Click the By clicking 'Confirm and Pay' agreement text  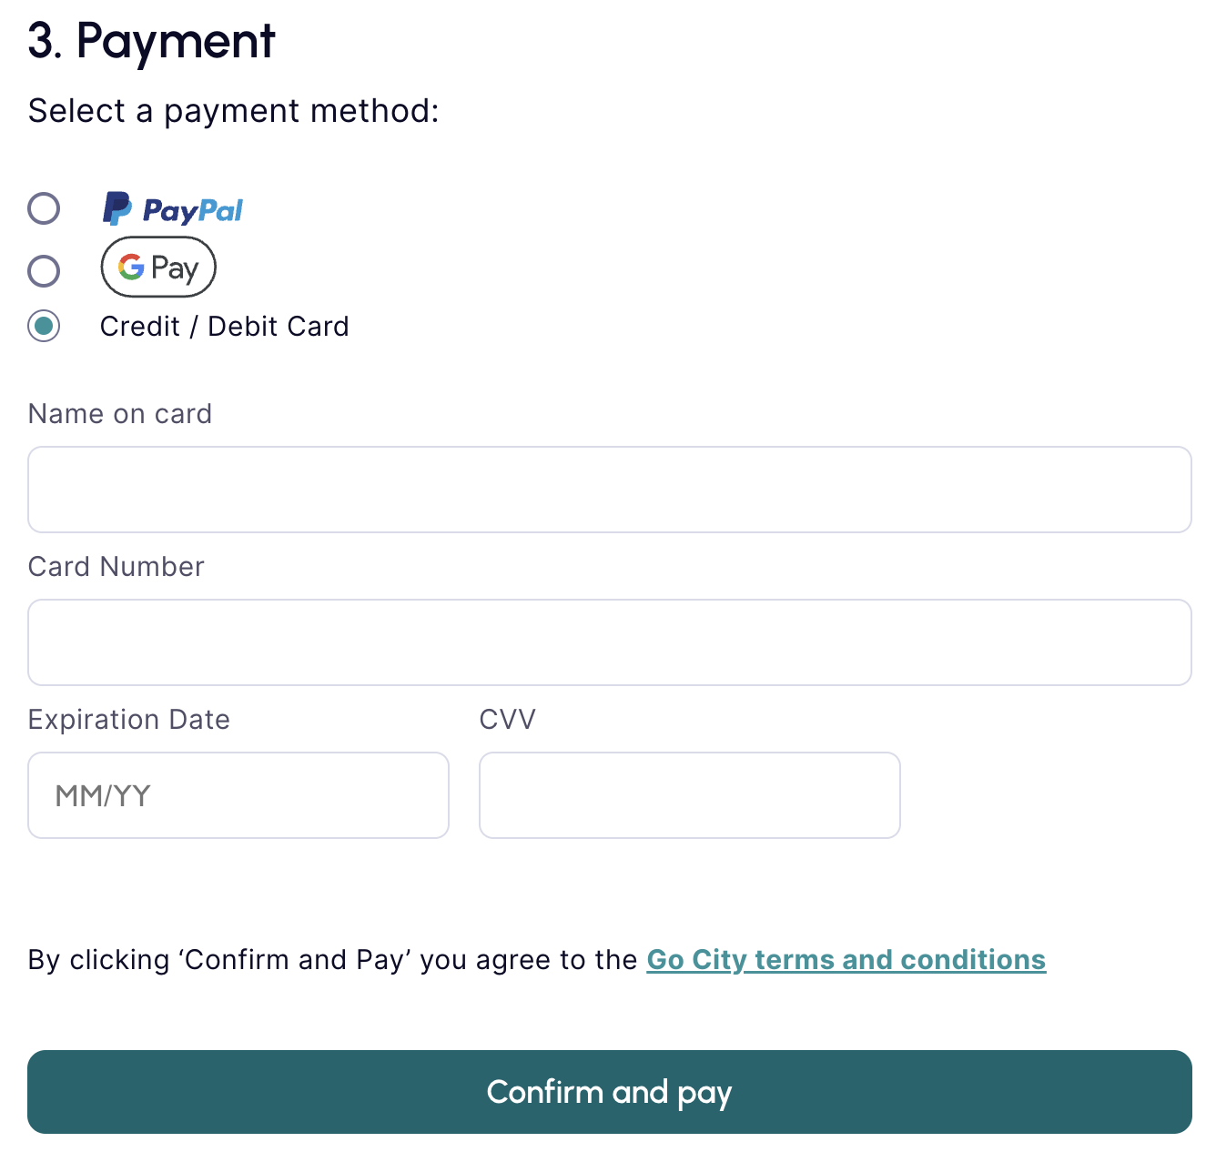point(332,960)
